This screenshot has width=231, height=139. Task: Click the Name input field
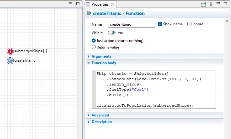tap(132, 24)
